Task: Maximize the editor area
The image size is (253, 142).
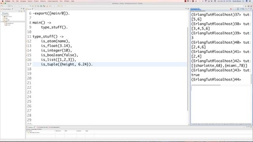Action: point(188,9)
